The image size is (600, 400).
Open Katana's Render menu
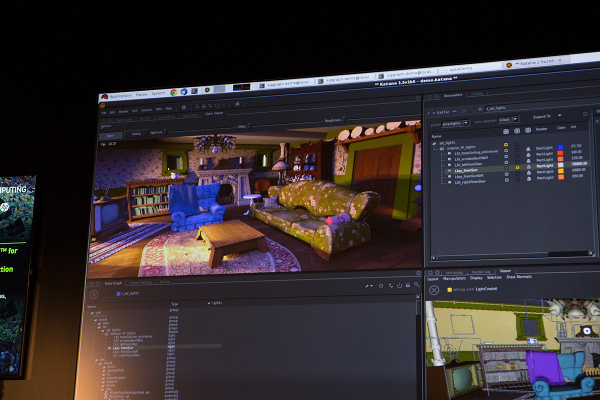click(x=123, y=111)
